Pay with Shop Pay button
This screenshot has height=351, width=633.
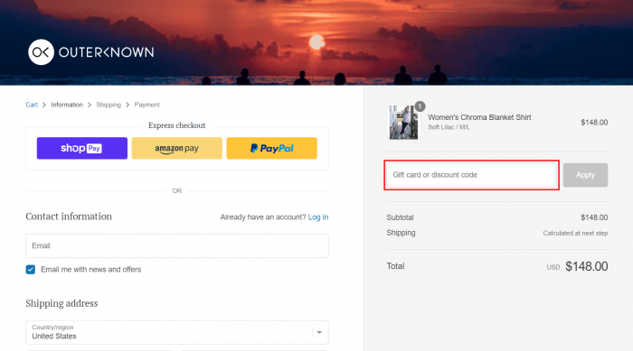coord(82,148)
